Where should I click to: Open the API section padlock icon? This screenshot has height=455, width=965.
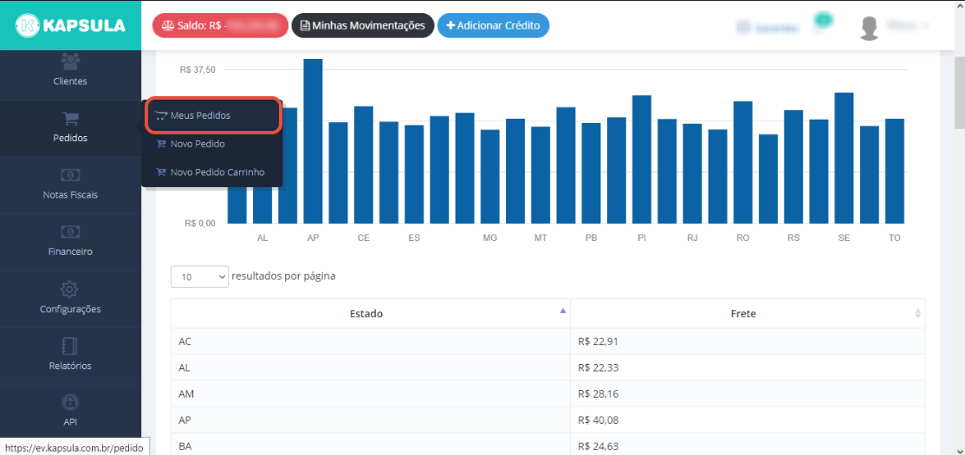70,403
